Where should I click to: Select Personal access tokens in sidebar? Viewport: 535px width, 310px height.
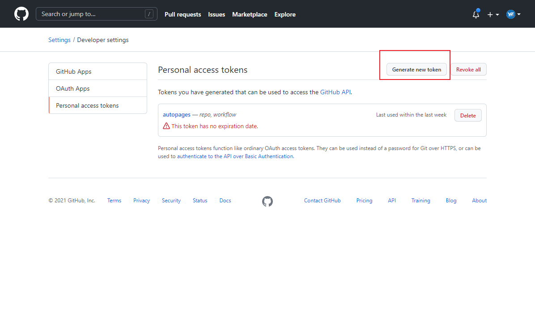(x=98, y=105)
